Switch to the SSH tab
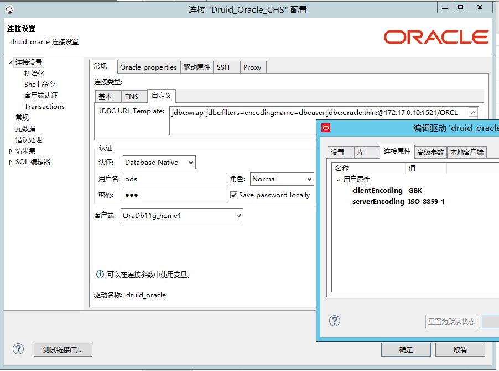The width and height of the screenshot is (499, 371). 226,67
